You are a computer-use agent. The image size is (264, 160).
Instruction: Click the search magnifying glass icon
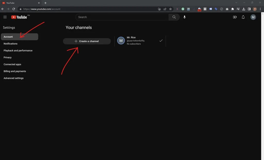(x=174, y=17)
